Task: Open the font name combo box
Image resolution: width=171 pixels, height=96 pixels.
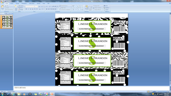Action: click(x=30, y=6)
